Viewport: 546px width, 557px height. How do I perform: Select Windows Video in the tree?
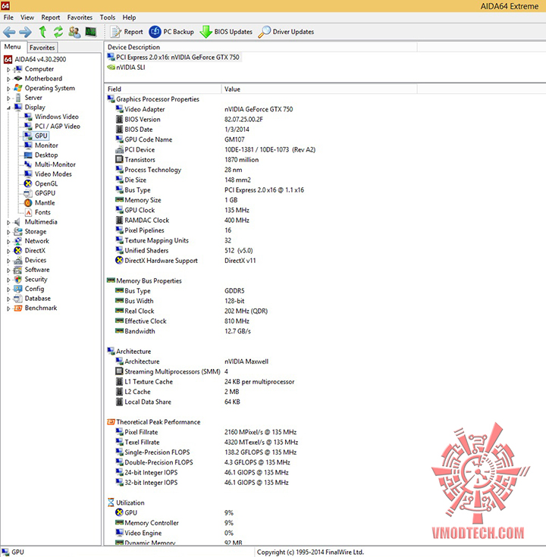click(52, 117)
